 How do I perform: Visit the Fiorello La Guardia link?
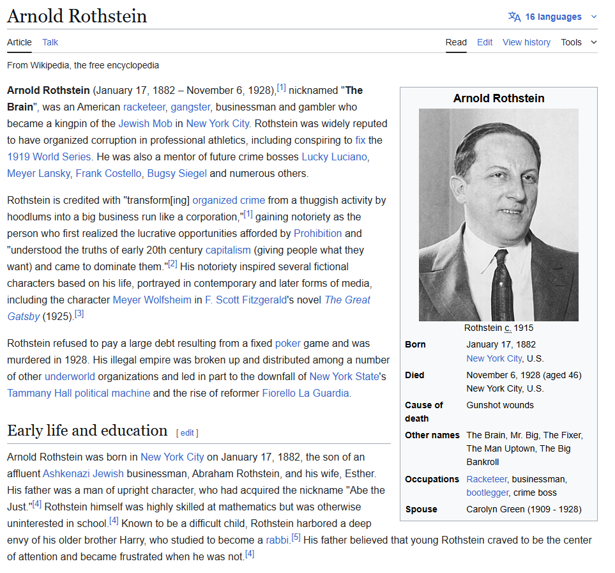click(x=305, y=393)
